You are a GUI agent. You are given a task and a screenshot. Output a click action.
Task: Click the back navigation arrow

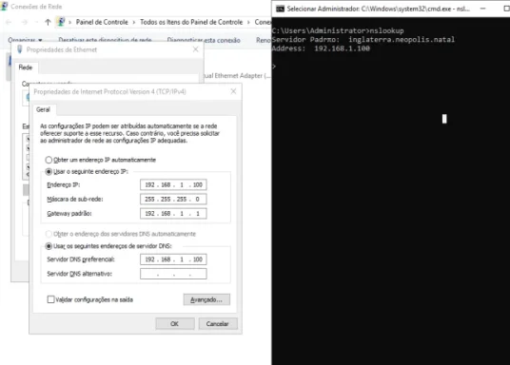(9, 22)
